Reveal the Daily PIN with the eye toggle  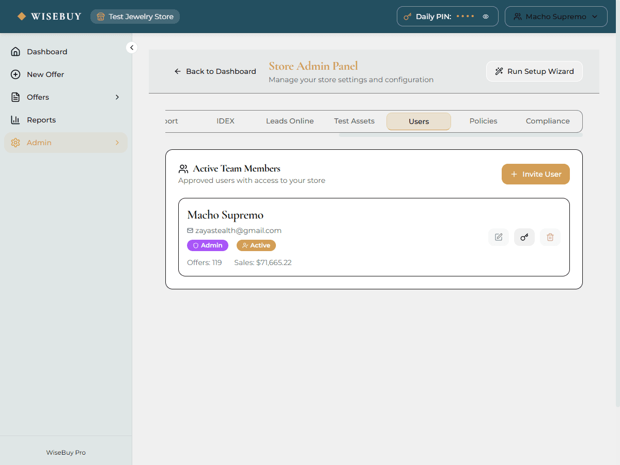(x=485, y=16)
